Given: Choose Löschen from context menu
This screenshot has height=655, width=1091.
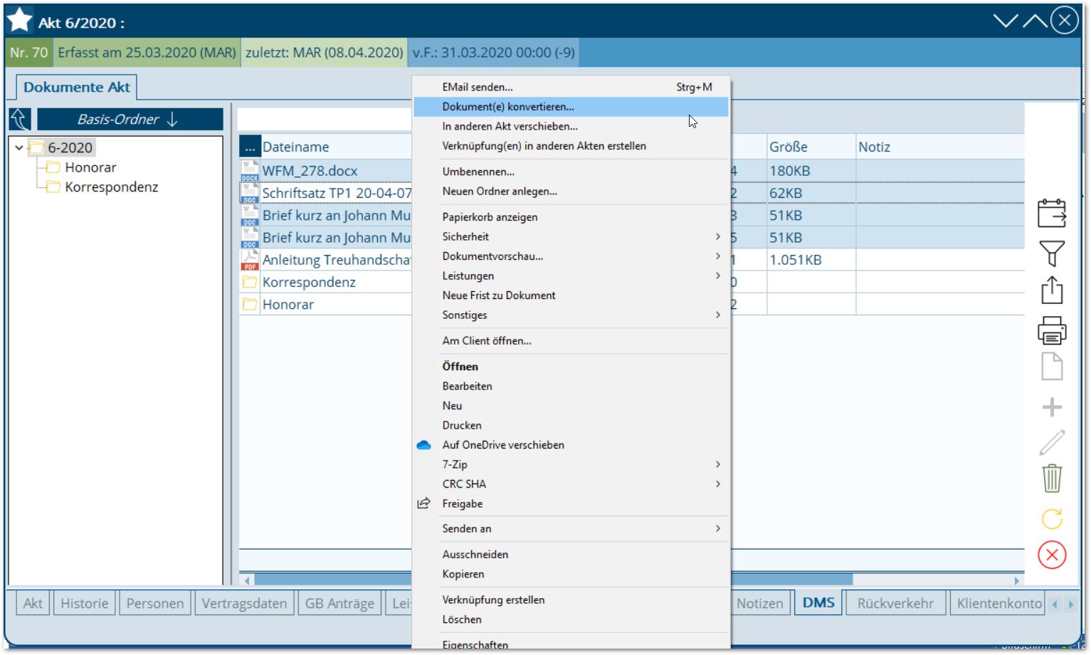Looking at the screenshot, I should pos(571,619).
